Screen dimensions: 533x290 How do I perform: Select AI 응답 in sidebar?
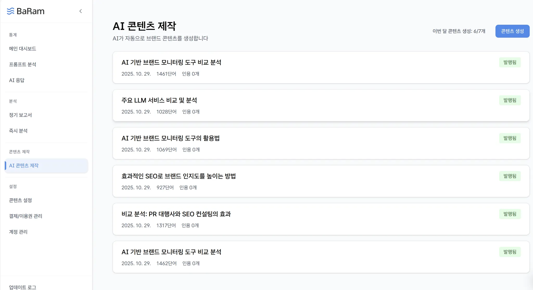(17, 80)
